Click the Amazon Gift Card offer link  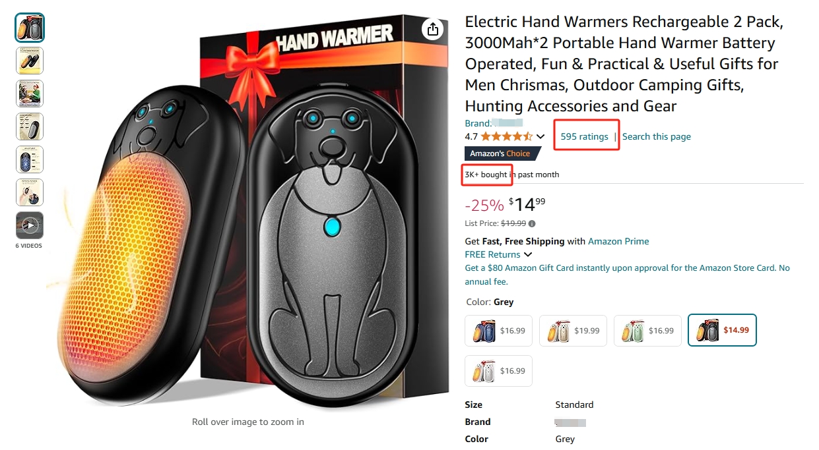click(x=627, y=275)
